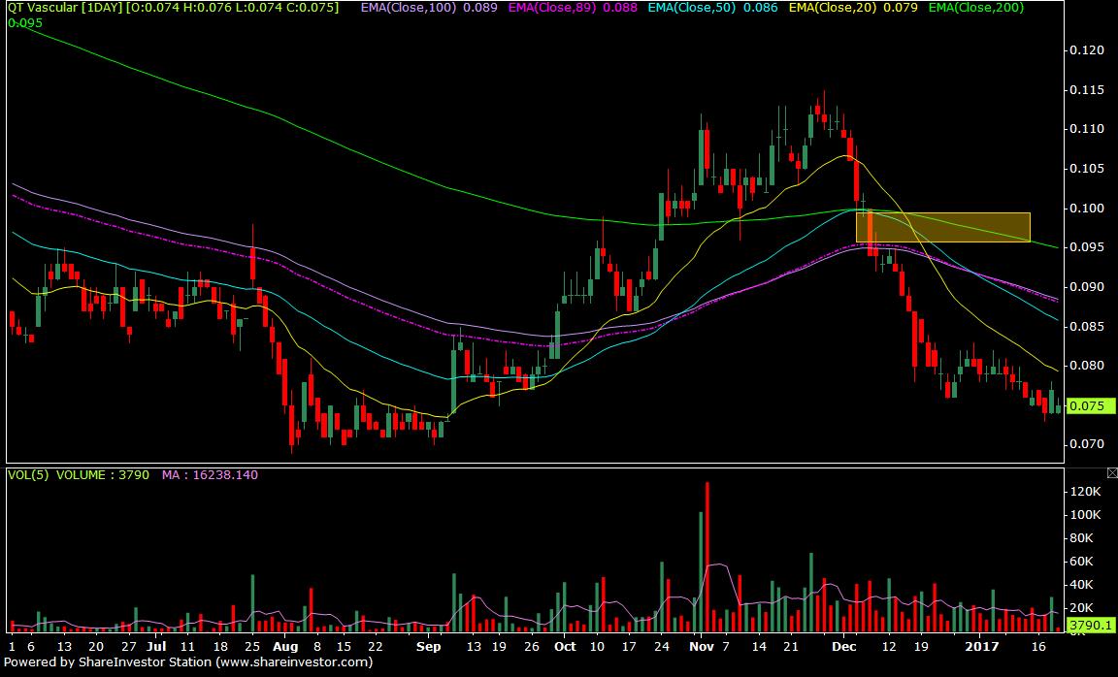This screenshot has width=1118, height=677.
Task: Click the 0.100 price axis label
Action: coord(1087,209)
